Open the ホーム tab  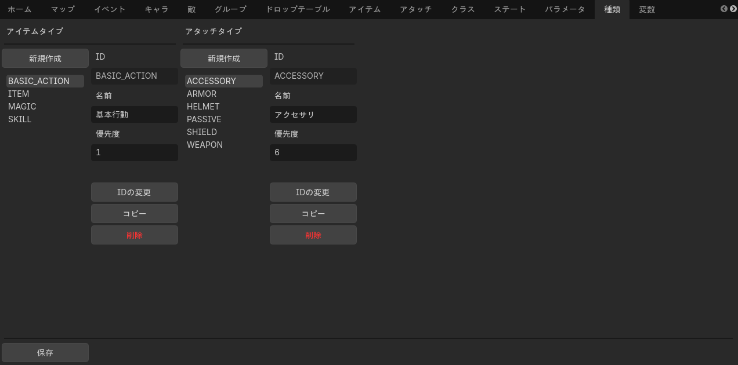[20, 9]
